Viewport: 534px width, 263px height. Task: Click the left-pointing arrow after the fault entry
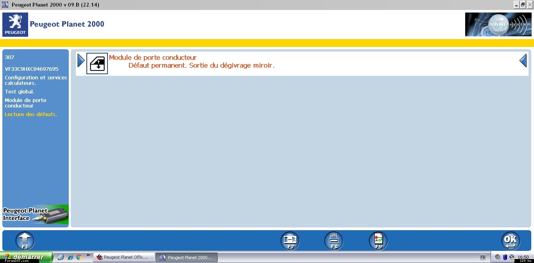tap(523, 61)
